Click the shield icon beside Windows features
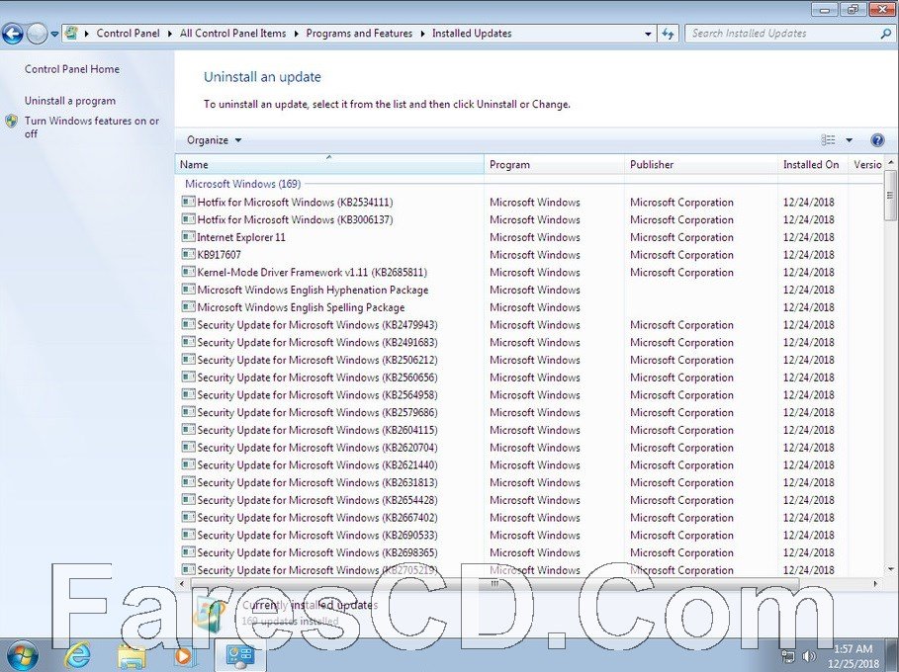 pyautogui.click(x=12, y=121)
